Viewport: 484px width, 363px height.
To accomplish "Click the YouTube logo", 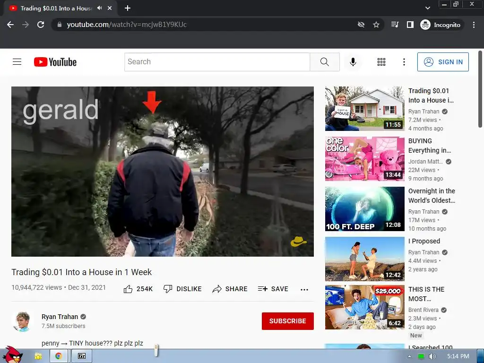I will click(x=55, y=62).
